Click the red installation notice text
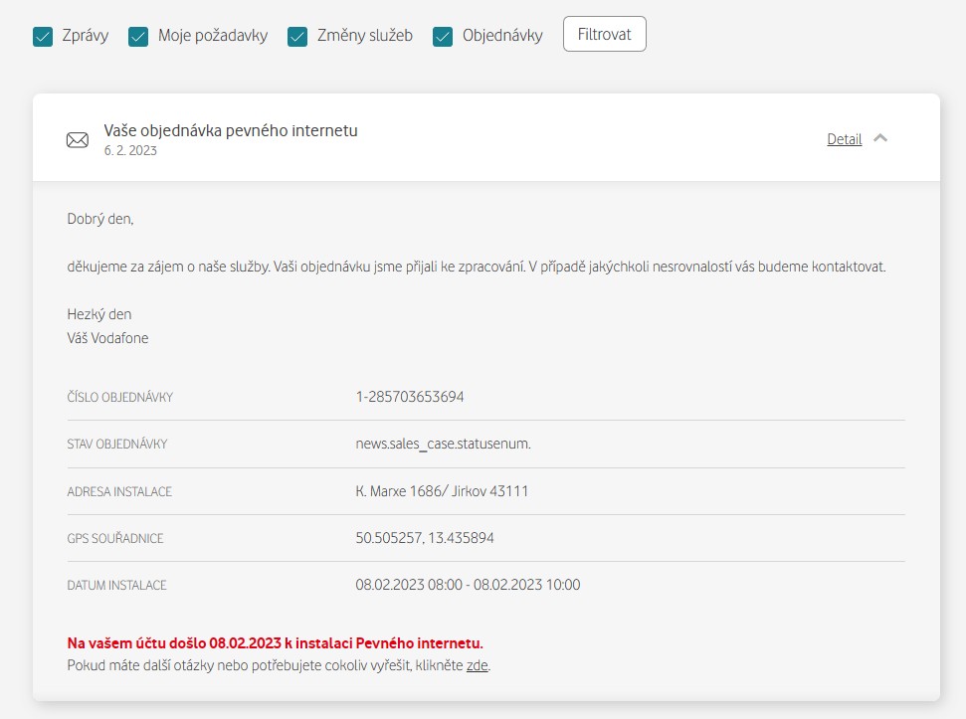 click(x=275, y=643)
